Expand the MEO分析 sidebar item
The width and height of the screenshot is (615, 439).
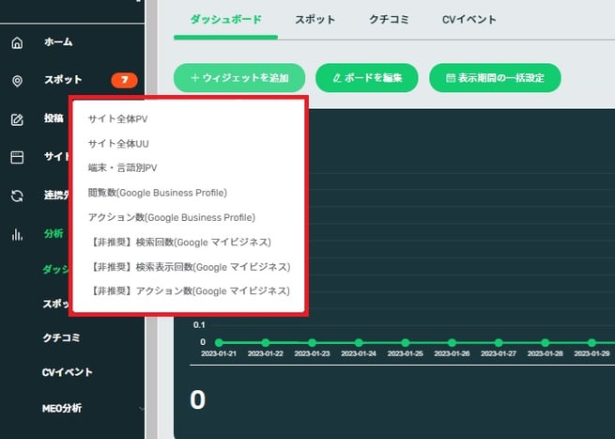click(62, 408)
